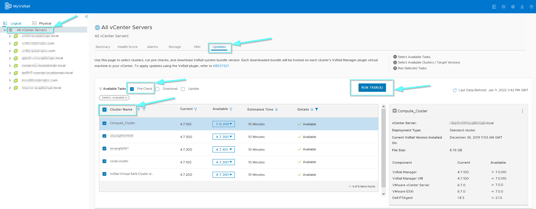
Task: Uncheck the VxRail-Virtual-SAN-Cluster row checkbox
Action: pyautogui.click(x=105, y=174)
